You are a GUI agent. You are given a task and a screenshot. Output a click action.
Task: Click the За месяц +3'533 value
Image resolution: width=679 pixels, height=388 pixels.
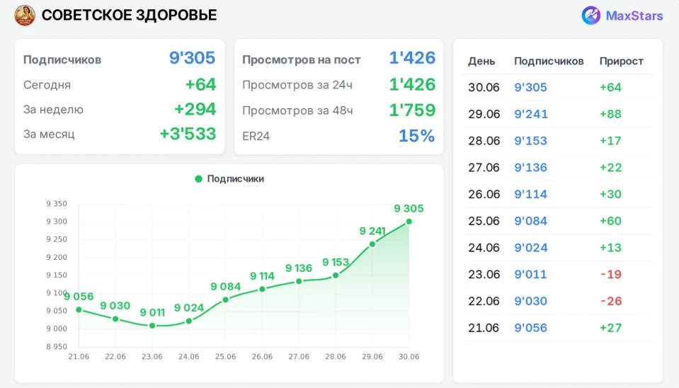pyautogui.click(x=188, y=135)
